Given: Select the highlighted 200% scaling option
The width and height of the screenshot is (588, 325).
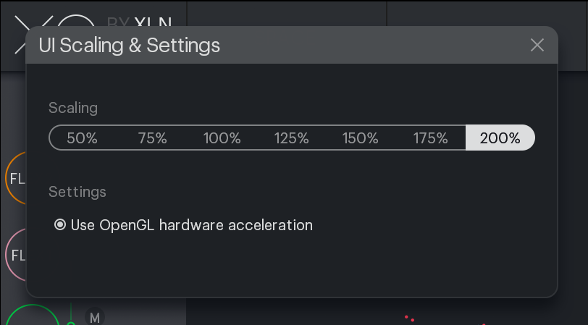Looking at the screenshot, I should pos(500,138).
